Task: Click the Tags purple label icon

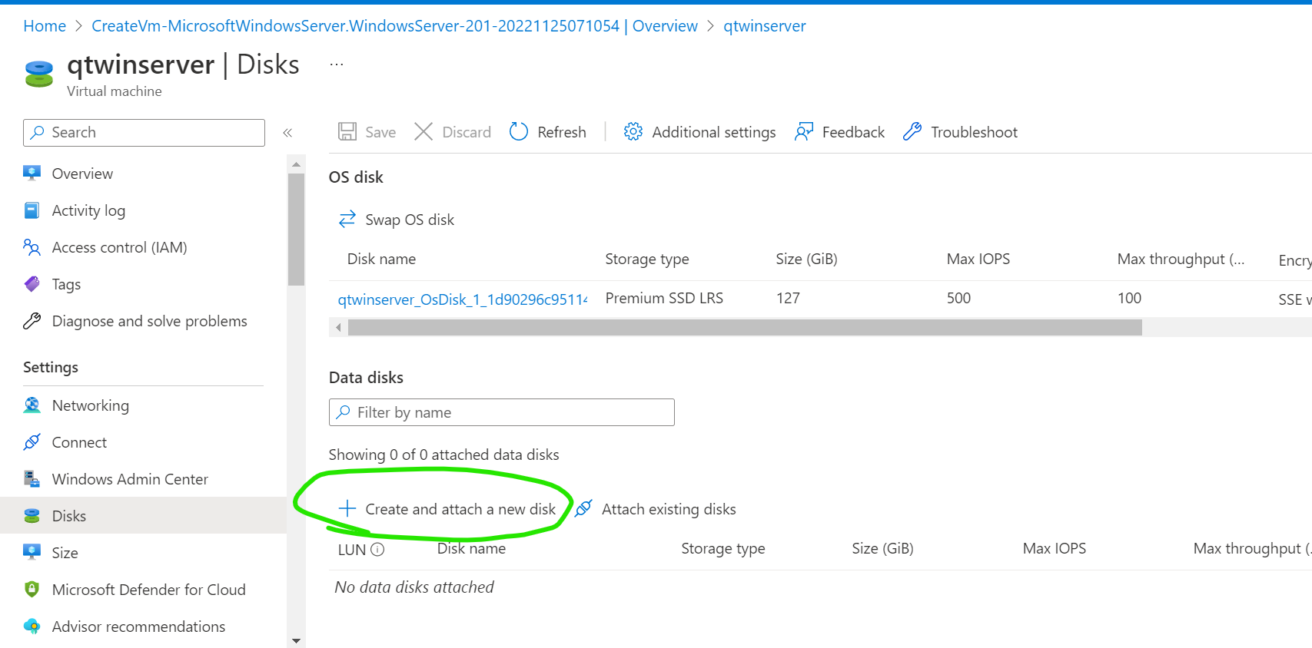Action: point(32,284)
